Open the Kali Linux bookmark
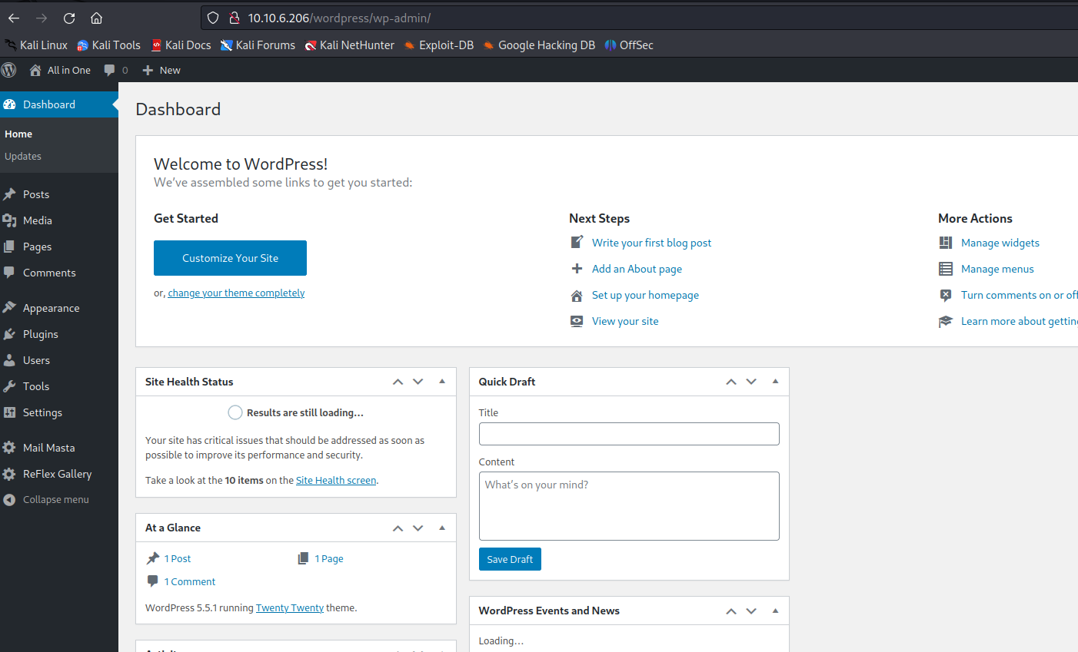 pos(36,45)
